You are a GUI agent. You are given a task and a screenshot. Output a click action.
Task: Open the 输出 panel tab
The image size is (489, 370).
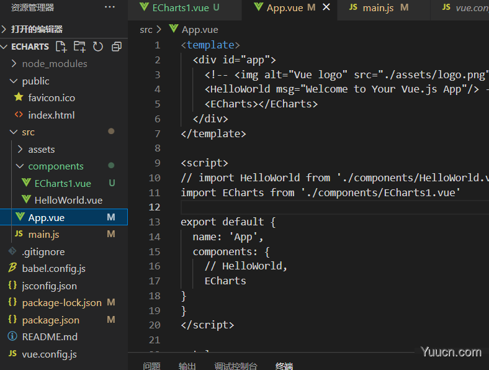click(187, 366)
